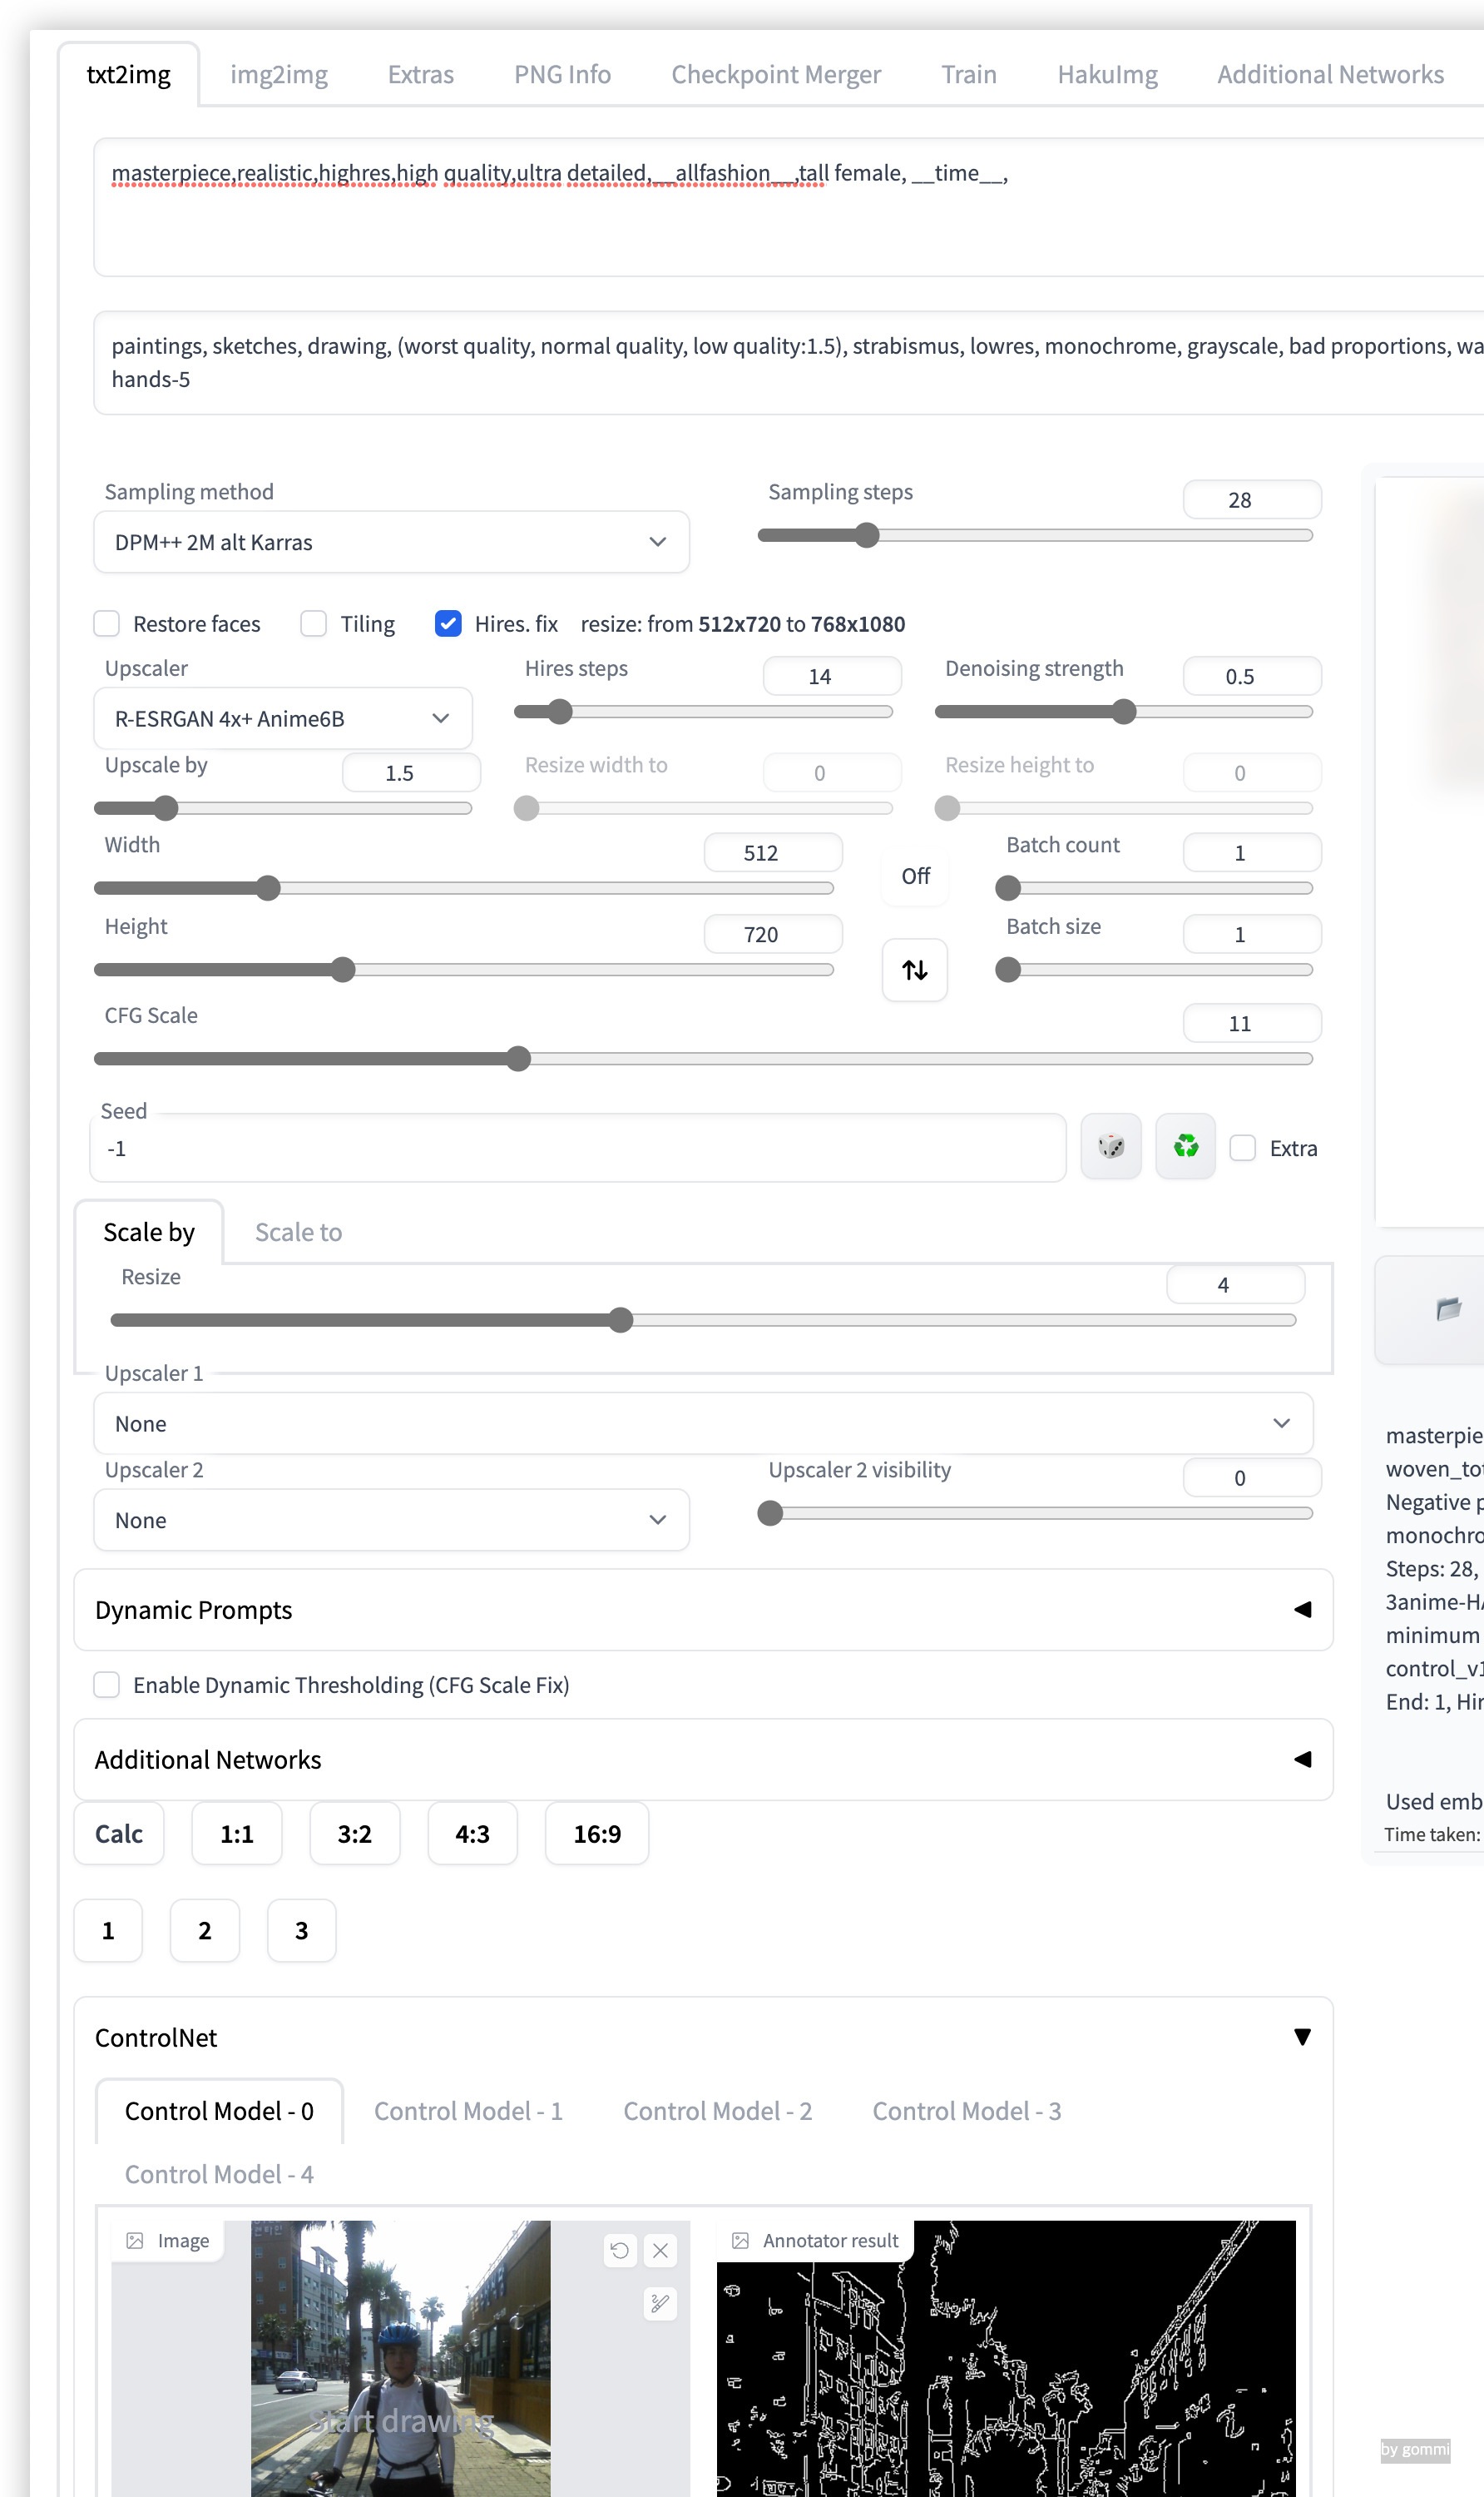Open the PNG Info tab
Image resolution: width=1484 pixels, height=2497 pixels.
563,75
